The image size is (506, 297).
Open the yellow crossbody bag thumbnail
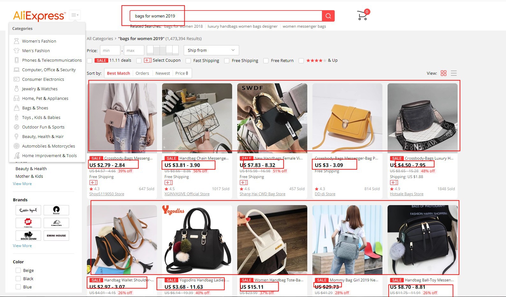coord(347,118)
